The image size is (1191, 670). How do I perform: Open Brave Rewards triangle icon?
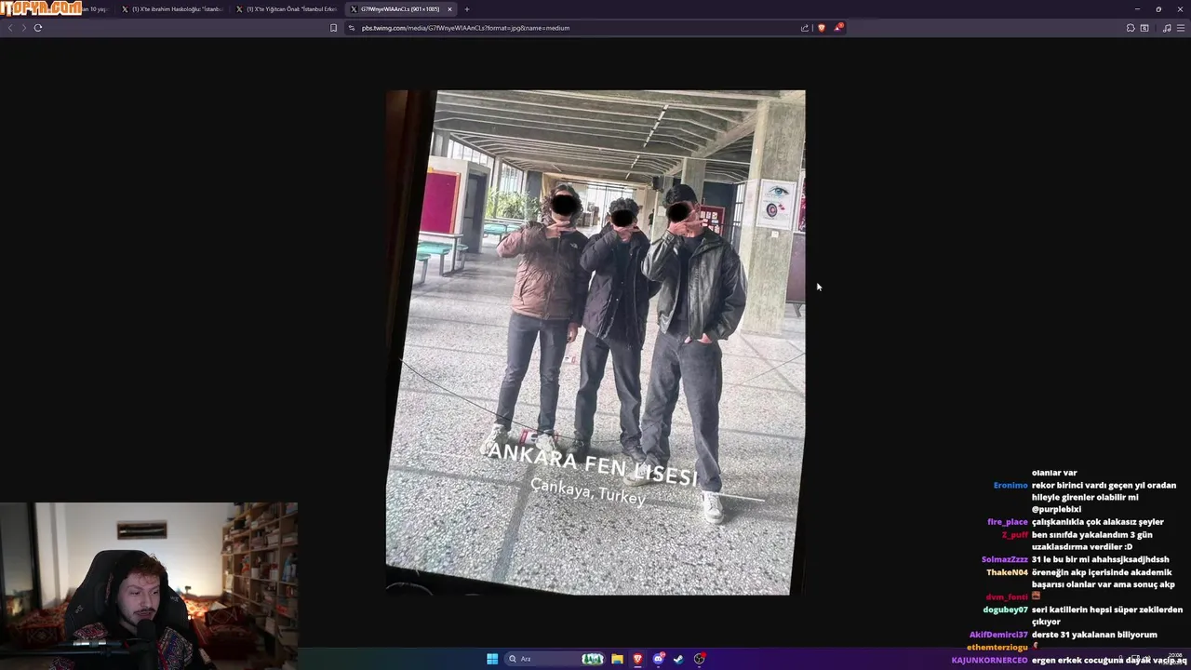837,28
